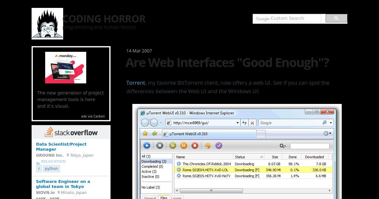Click the Coding Horror screaming face logo
Screen dimensions: 379x199
click(x=47, y=24)
